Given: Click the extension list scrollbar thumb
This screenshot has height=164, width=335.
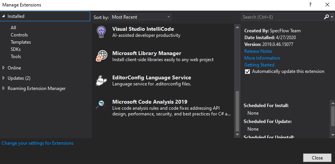Looking at the screenshot, I should pyautogui.click(x=237, y=111).
